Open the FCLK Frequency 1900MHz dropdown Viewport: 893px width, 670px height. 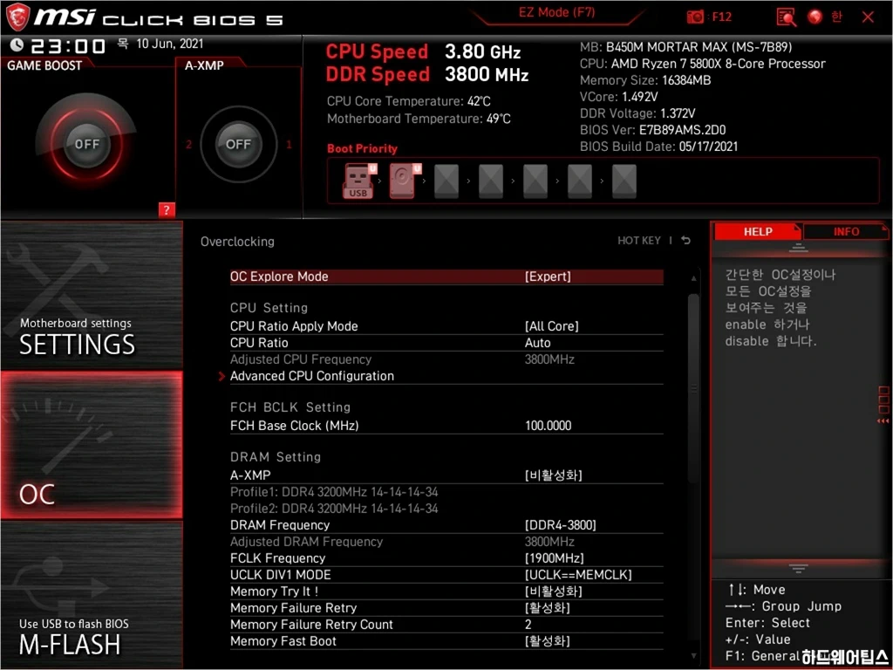(x=554, y=558)
